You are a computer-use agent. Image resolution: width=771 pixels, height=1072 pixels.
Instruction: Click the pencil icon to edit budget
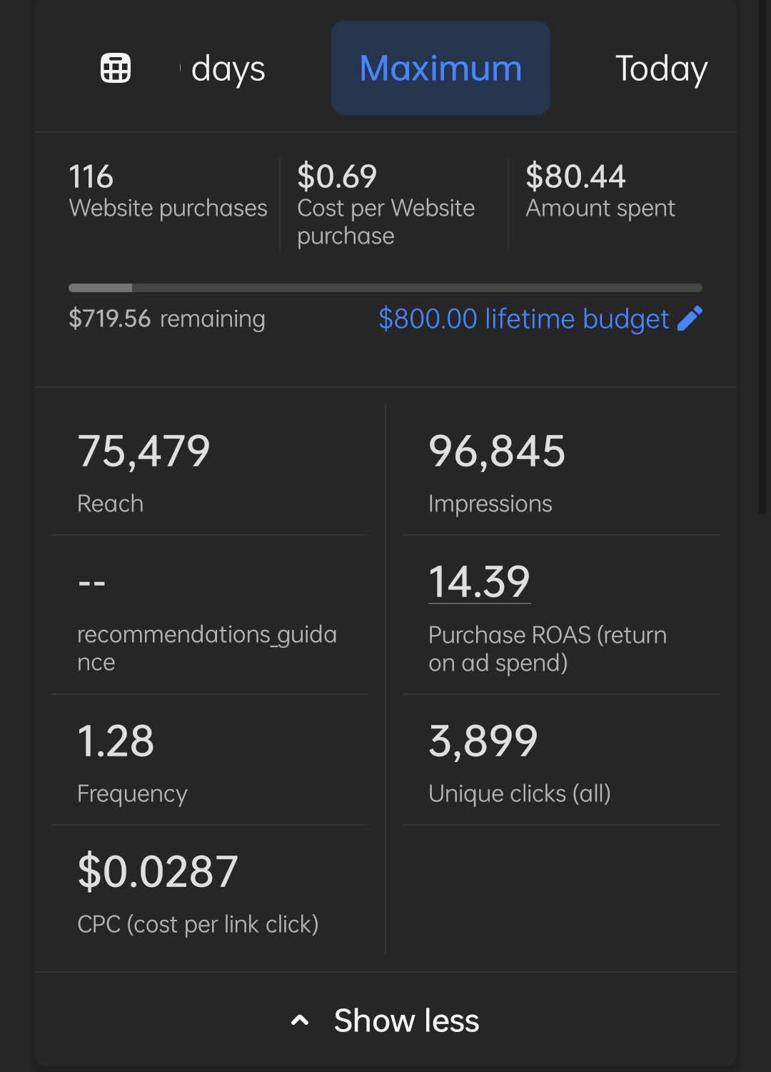pyautogui.click(x=689, y=319)
